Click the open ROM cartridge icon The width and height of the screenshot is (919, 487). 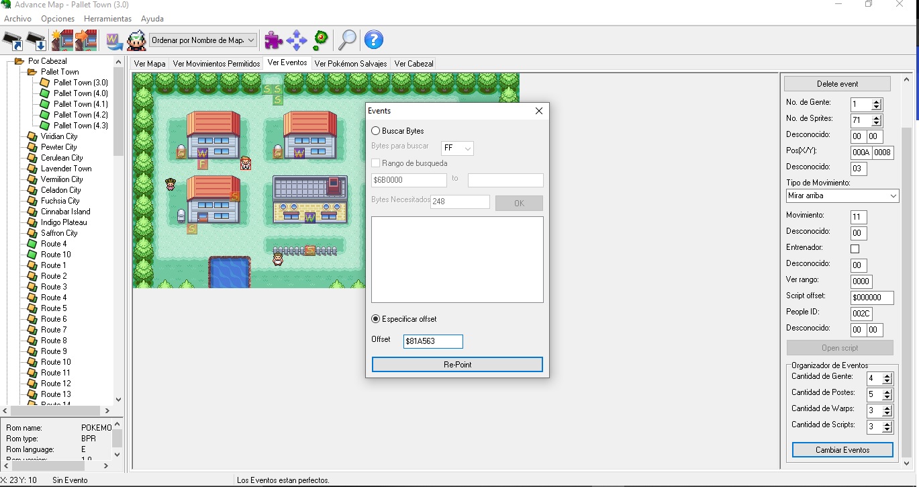click(x=13, y=40)
